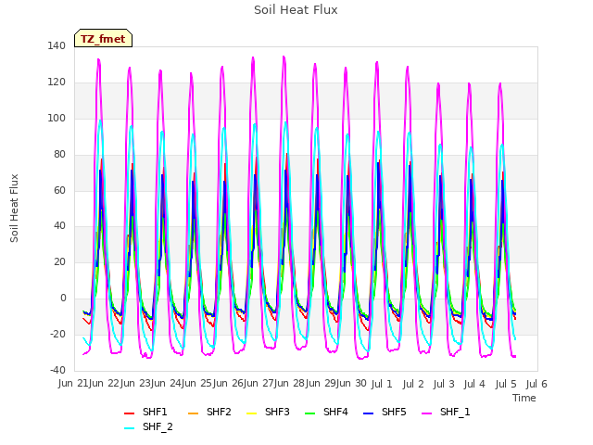Viewport: 593px width, 445px height.
Task: Click the 40 y-axis tick label
Action: tap(59, 226)
